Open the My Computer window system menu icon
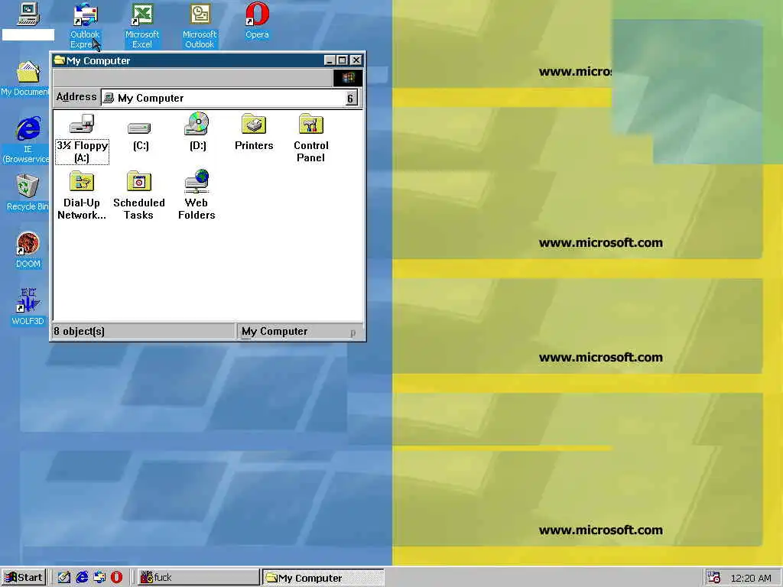The width and height of the screenshot is (783, 587). pos(60,60)
